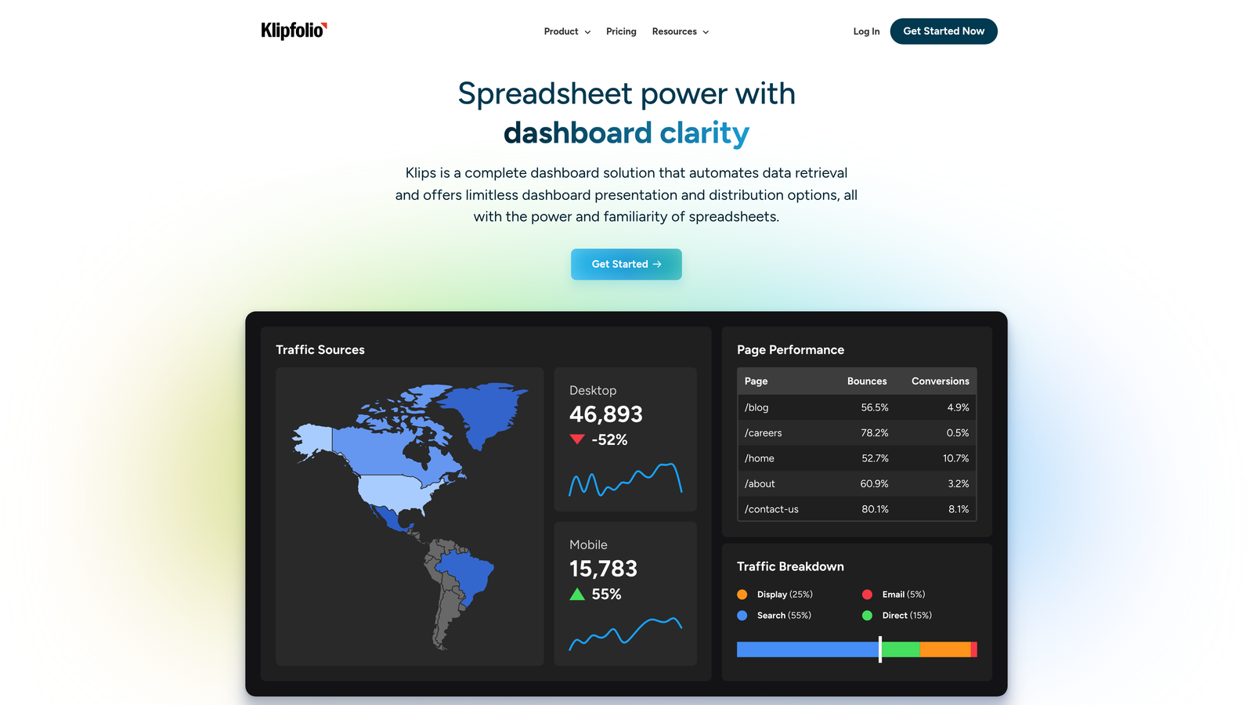Click the Page Performance heading
This screenshot has height=705, width=1253.
coord(790,350)
